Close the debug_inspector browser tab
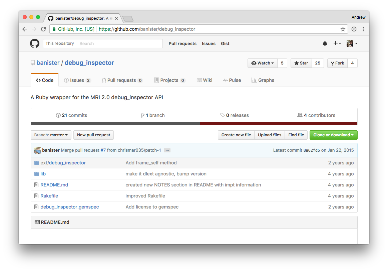 point(116,18)
